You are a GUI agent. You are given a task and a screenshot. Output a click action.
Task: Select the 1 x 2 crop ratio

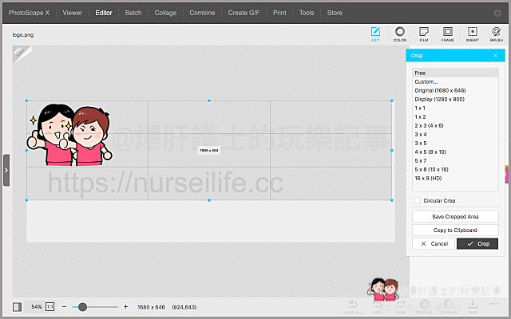coord(455,117)
